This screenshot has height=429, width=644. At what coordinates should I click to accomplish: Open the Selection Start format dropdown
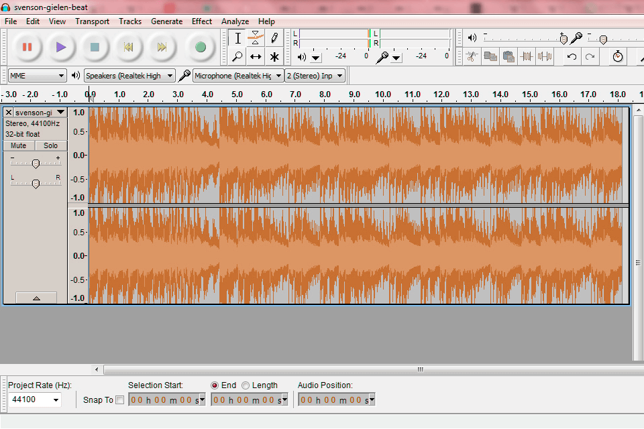coord(202,400)
